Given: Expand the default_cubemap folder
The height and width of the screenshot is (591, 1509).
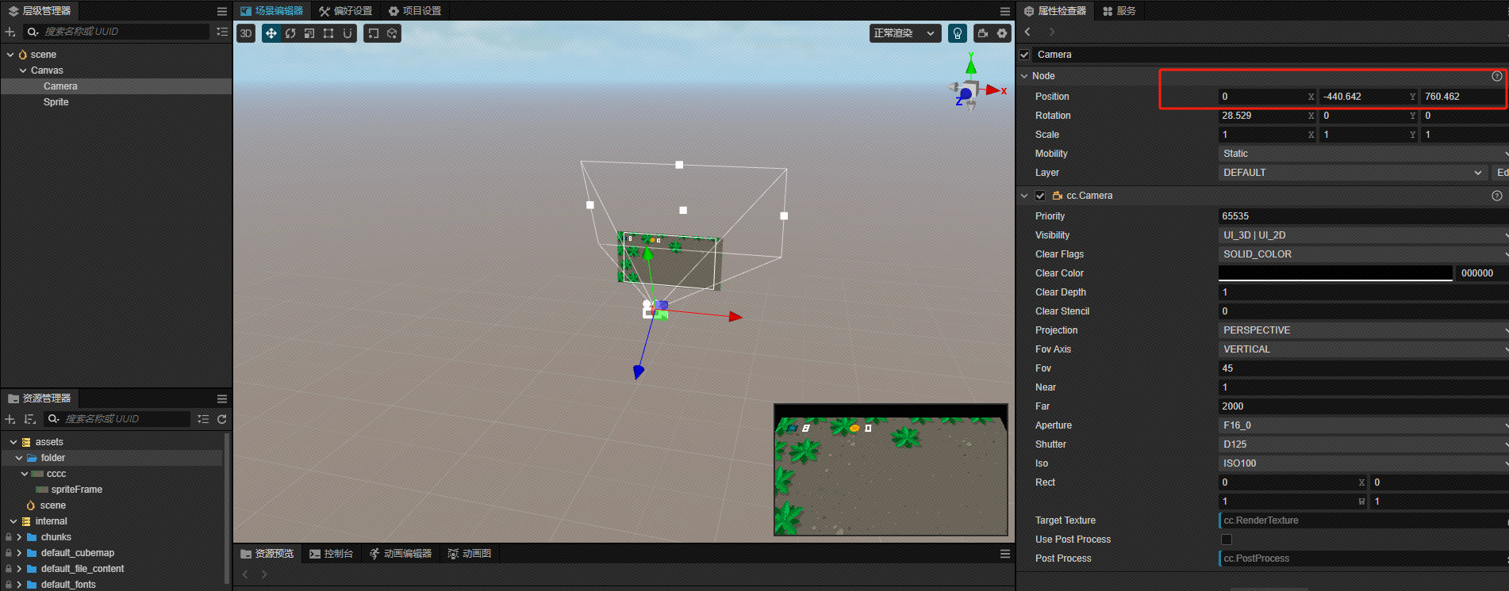Looking at the screenshot, I should tap(19, 553).
